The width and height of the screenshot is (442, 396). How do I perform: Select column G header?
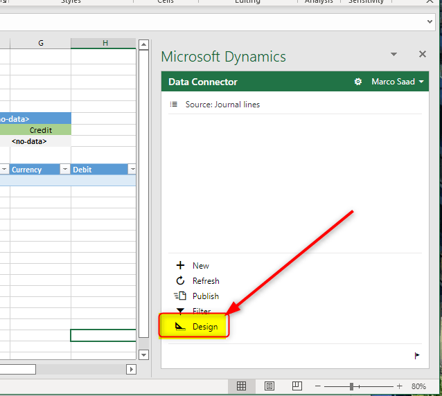(40, 43)
